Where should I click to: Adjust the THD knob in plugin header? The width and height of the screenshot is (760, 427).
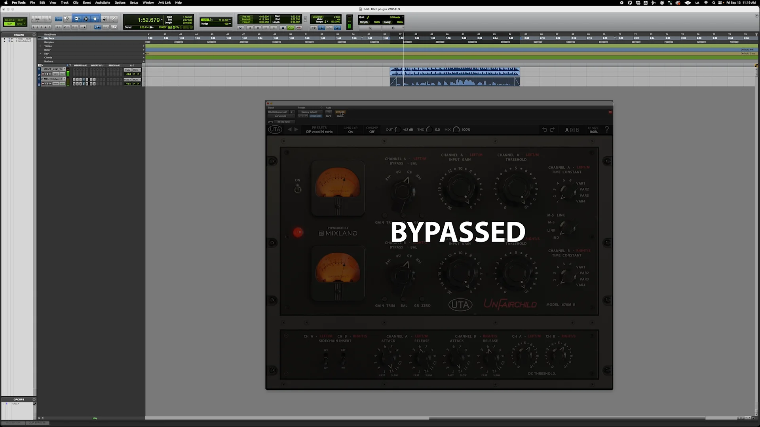point(429,130)
